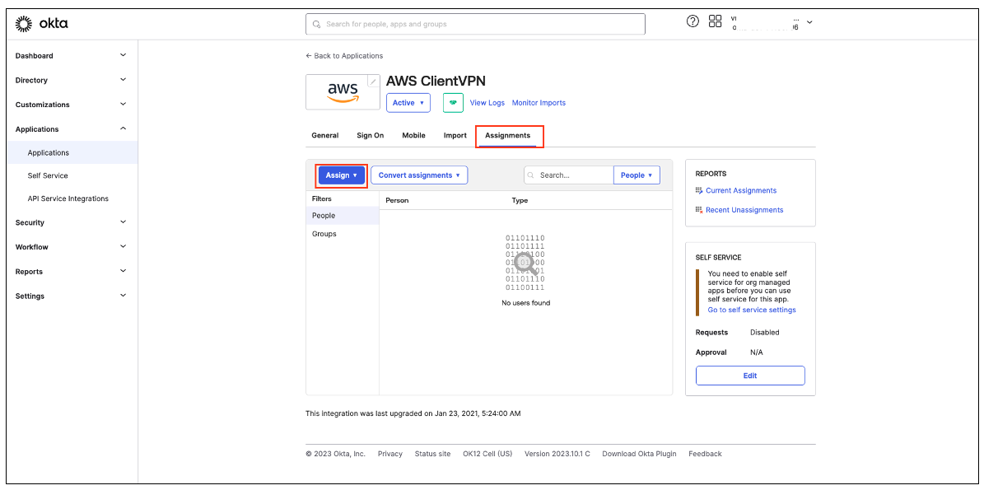
Task: Open Recent Unassignments report link
Action: click(x=744, y=210)
